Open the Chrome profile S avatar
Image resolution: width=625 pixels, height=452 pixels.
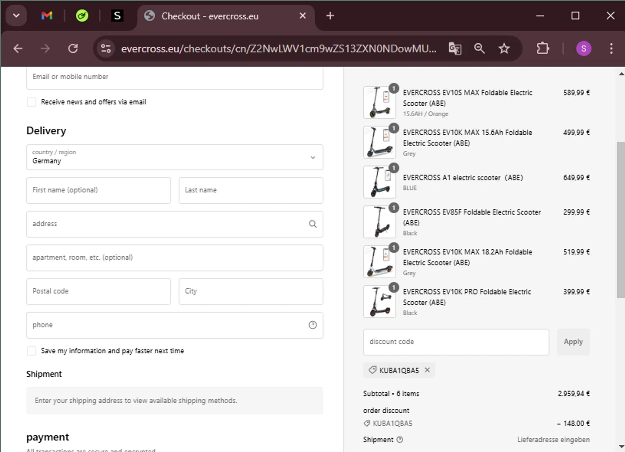point(584,49)
